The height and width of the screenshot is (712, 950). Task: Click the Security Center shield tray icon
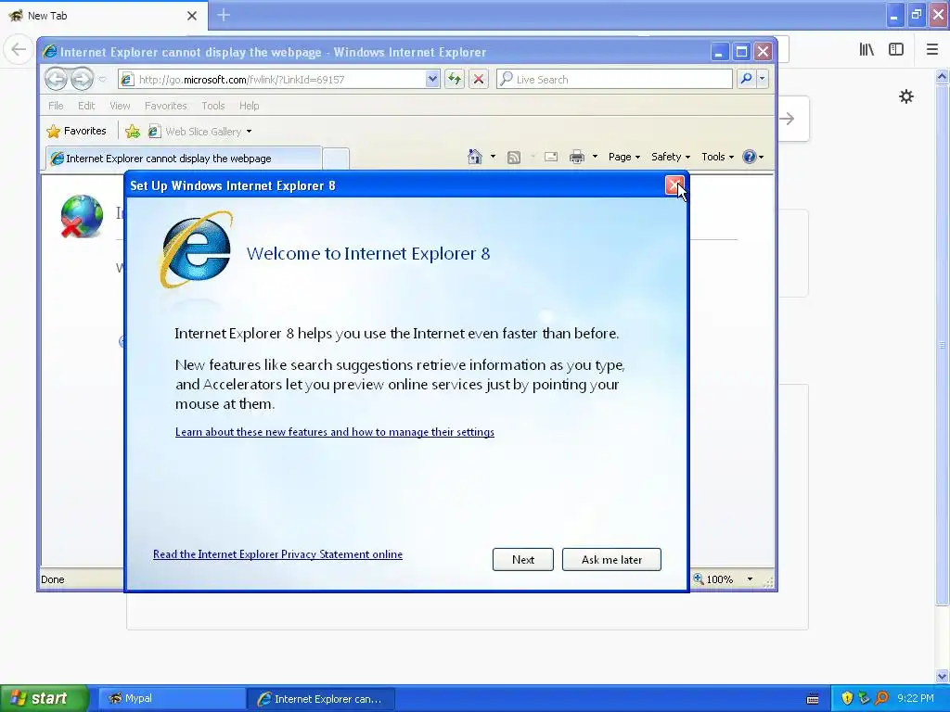point(847,699)
